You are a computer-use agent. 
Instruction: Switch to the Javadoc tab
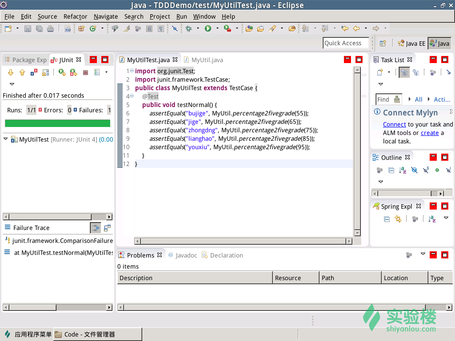coord(183,255)
